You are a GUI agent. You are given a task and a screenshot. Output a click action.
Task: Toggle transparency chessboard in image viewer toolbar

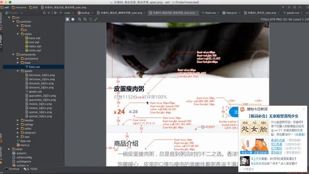pos(68,19)
